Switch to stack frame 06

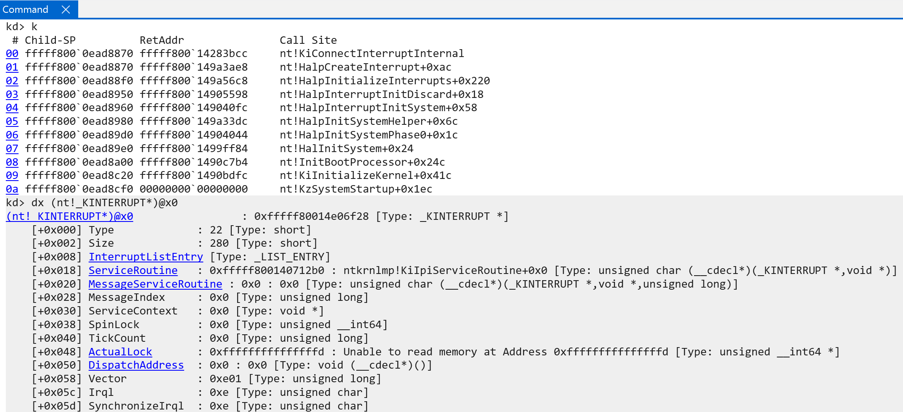[x=12, y=135]
